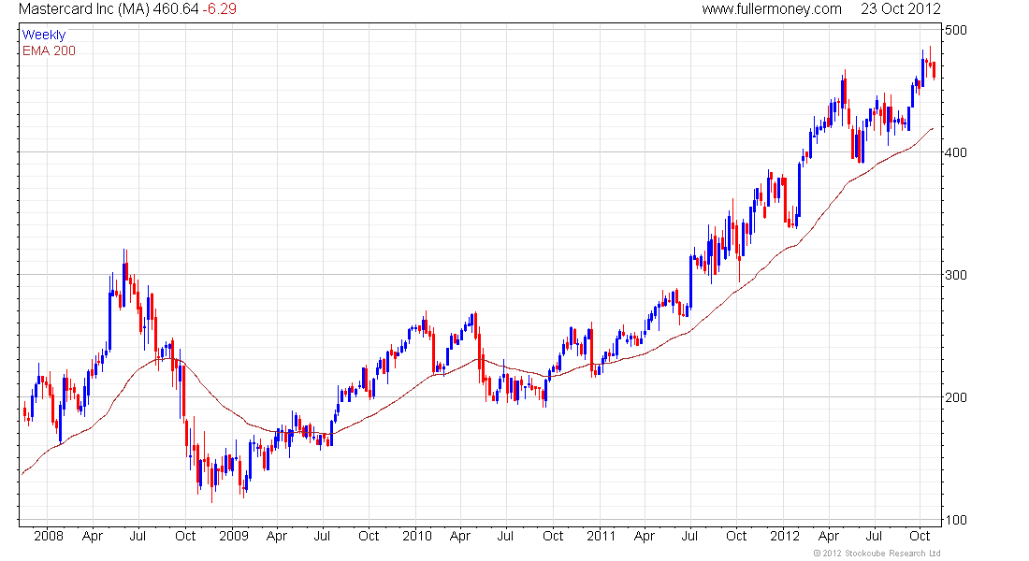Click the chart title 'Mastercard Inc (MA)'

(x=84, y=9)
